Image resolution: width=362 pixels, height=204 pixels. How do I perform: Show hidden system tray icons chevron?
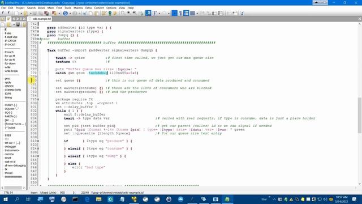pos(274,199)
